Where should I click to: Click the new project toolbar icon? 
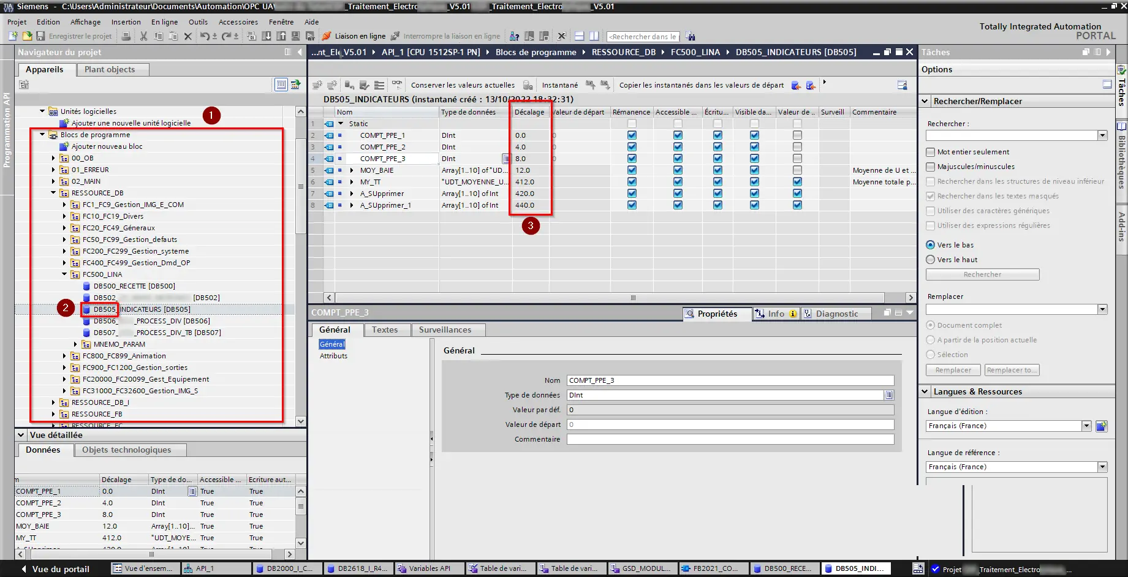click(x=13, y=36)
